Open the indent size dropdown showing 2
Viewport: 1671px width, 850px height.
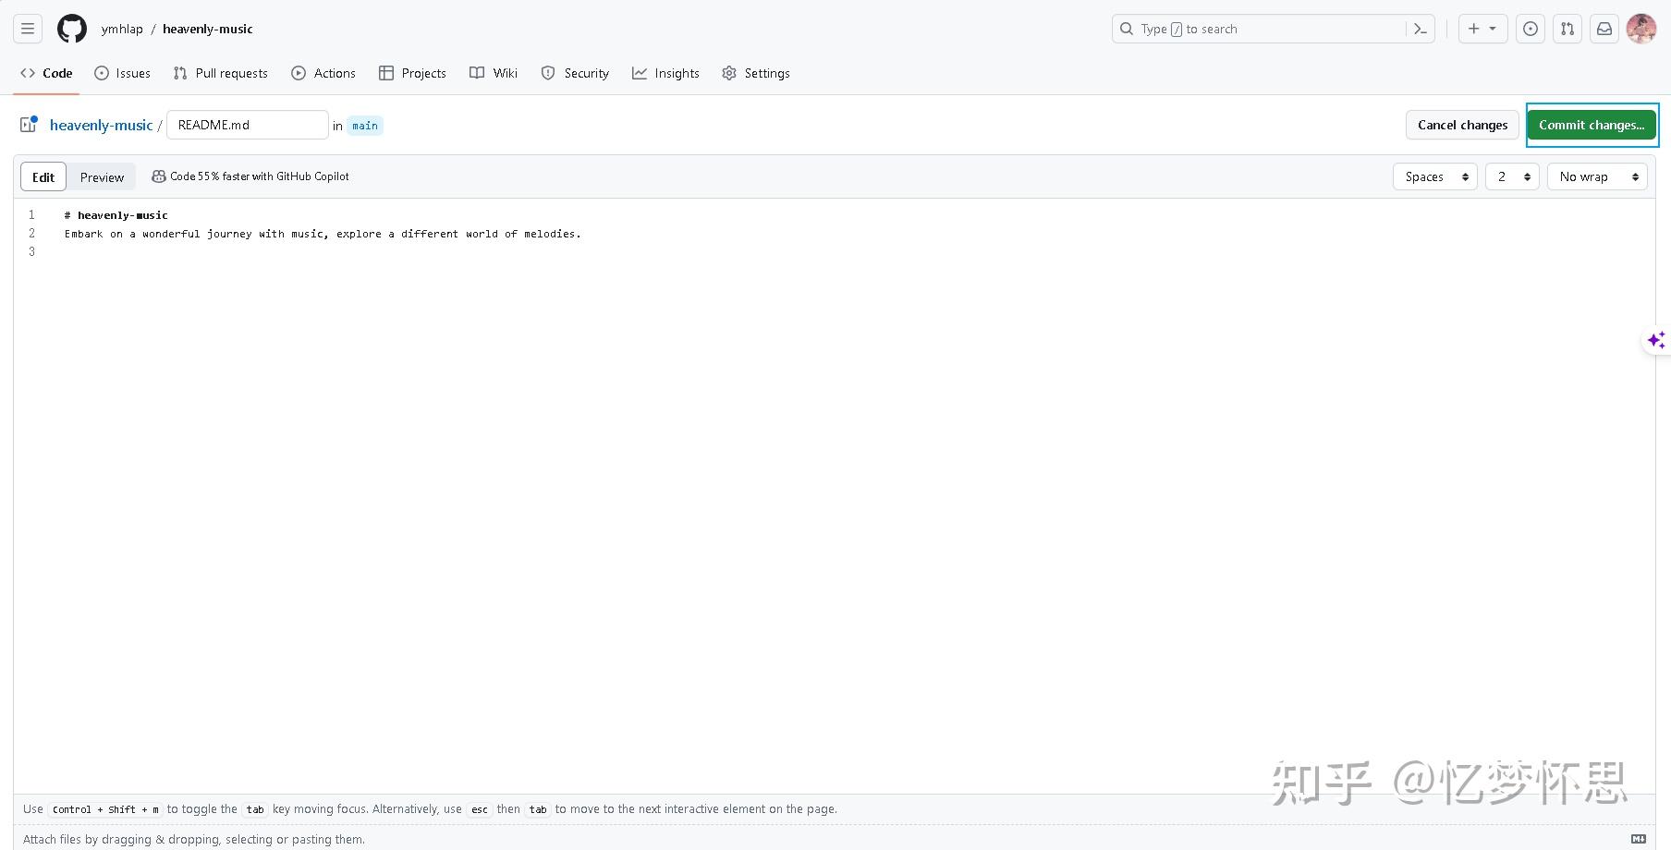click(1512, 176)
